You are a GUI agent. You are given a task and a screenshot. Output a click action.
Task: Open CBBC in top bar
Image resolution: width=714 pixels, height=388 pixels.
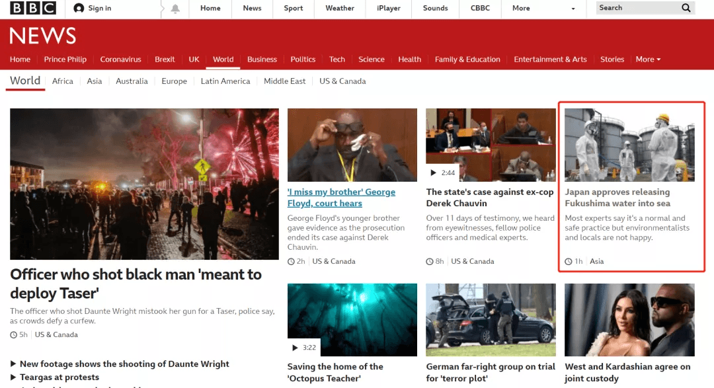[x=480, y=8]
